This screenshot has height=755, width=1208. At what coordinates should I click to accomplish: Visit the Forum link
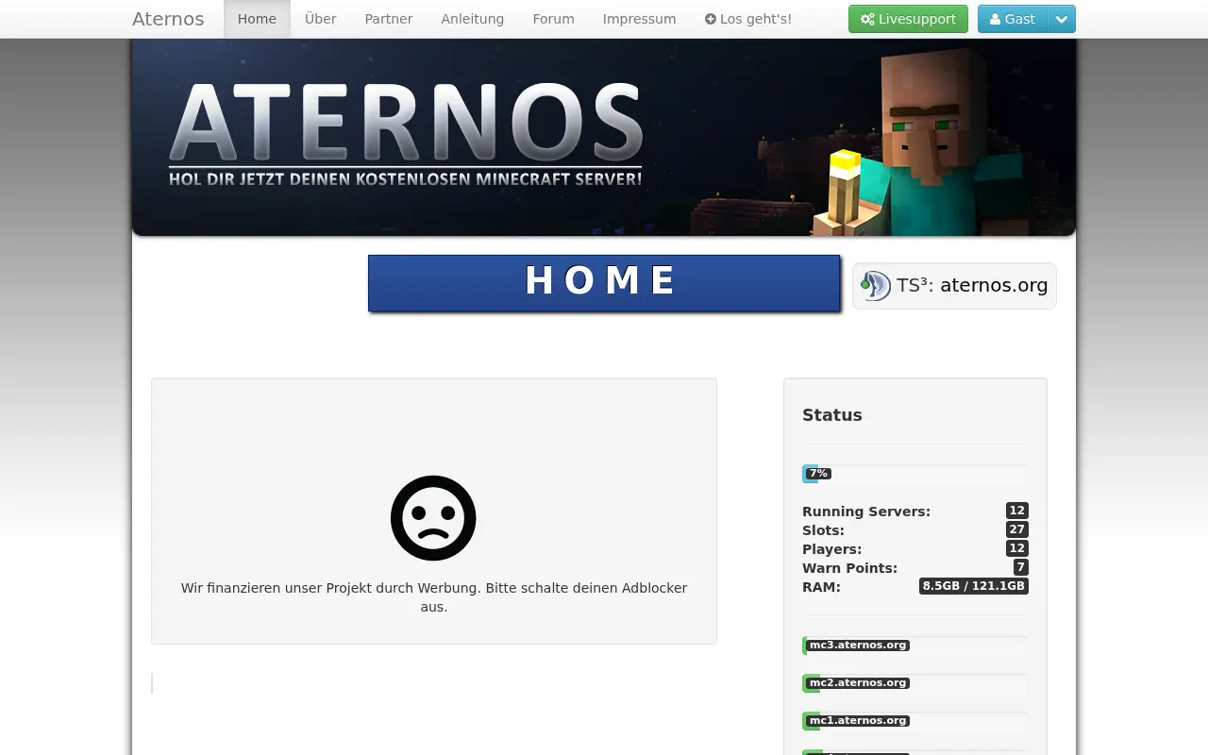point(554,19)
